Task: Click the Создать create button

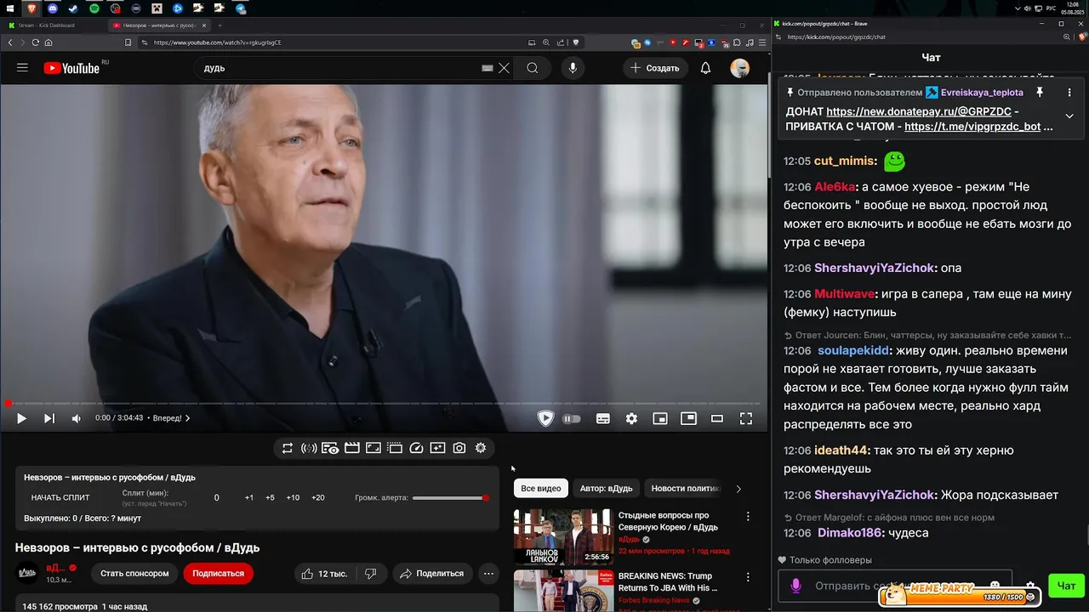Action: 655,68
